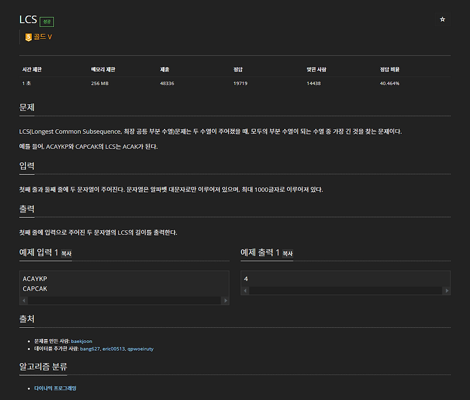Click the 복사 button for 예제 출력 1
Viewport: 470px width, 400px height.
[x=288, y=253]
